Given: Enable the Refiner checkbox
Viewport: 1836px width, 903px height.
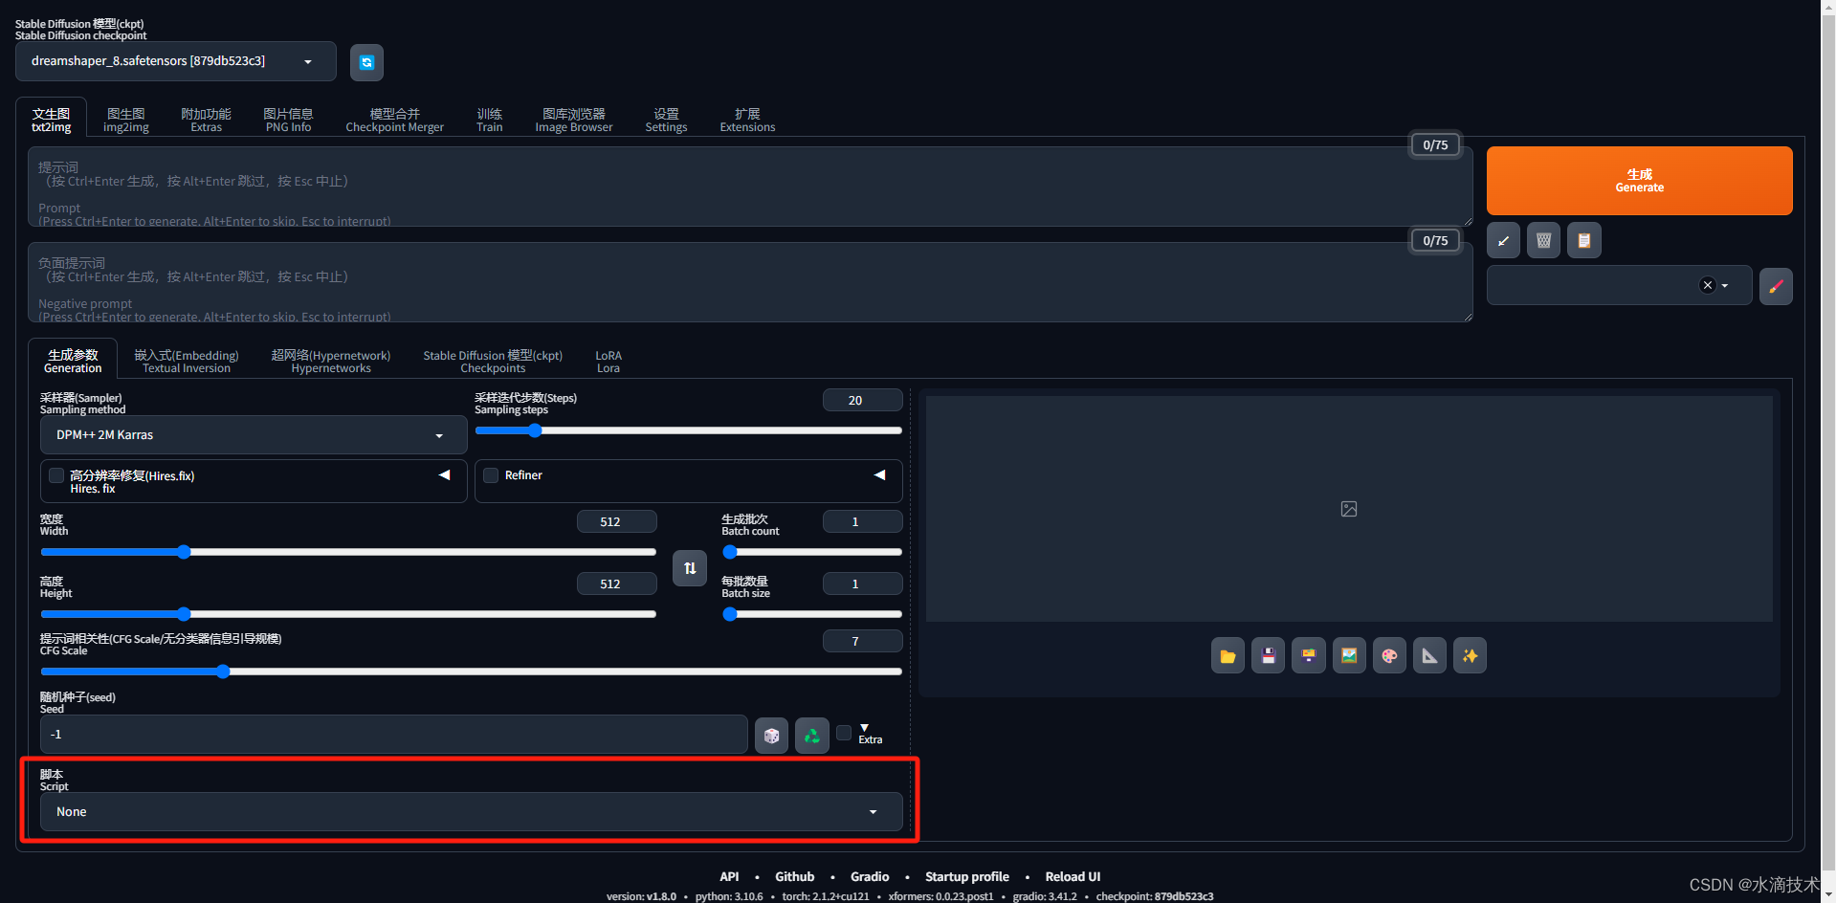Looking at the screenshot, I should click(x=491, y=475).
